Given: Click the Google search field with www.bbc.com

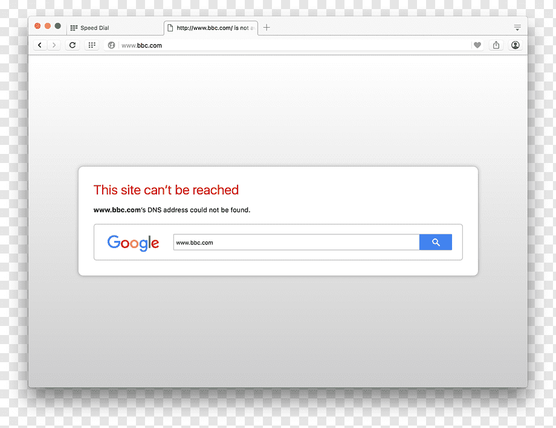Looking at the screenshot, I should tap(296, 242).
